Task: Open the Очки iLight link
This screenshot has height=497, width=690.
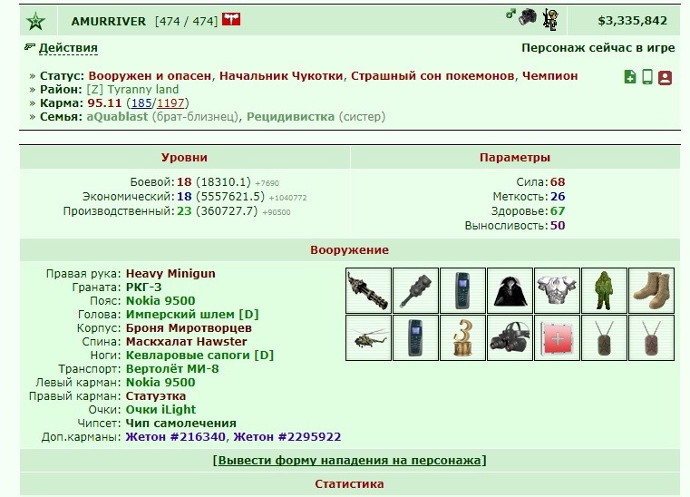Action: click(160, 409)
